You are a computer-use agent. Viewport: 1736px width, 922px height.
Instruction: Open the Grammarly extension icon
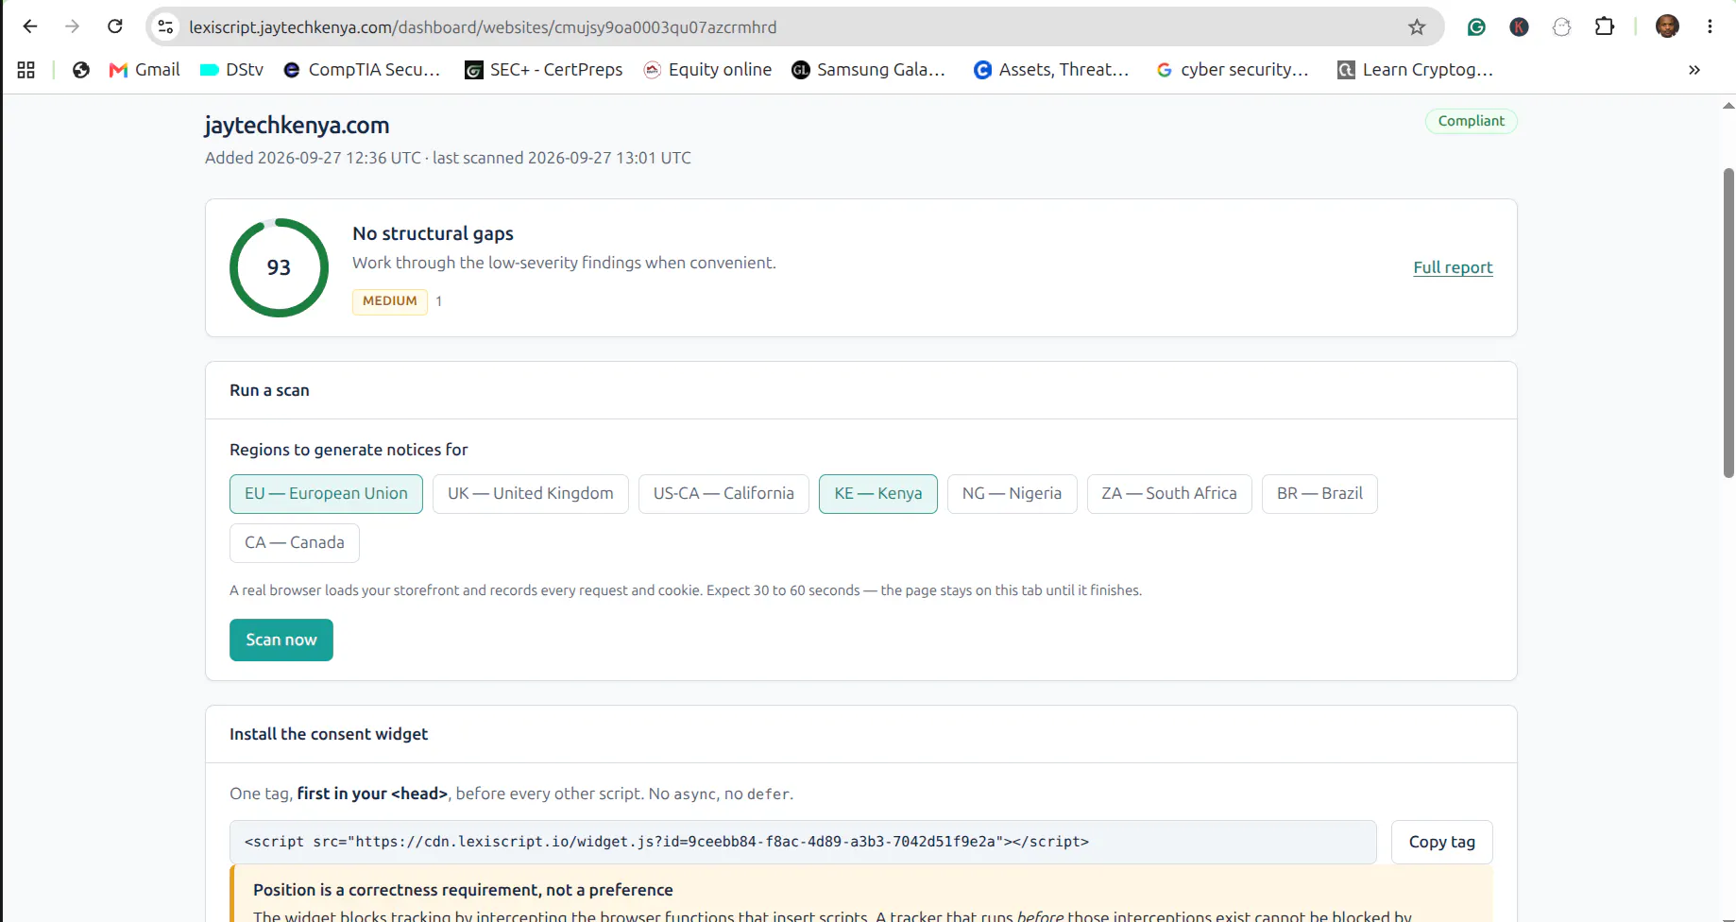click(1476, 27)
